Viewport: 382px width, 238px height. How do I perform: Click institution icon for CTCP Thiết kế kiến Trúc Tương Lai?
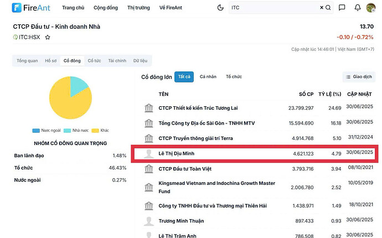point(148,108)
